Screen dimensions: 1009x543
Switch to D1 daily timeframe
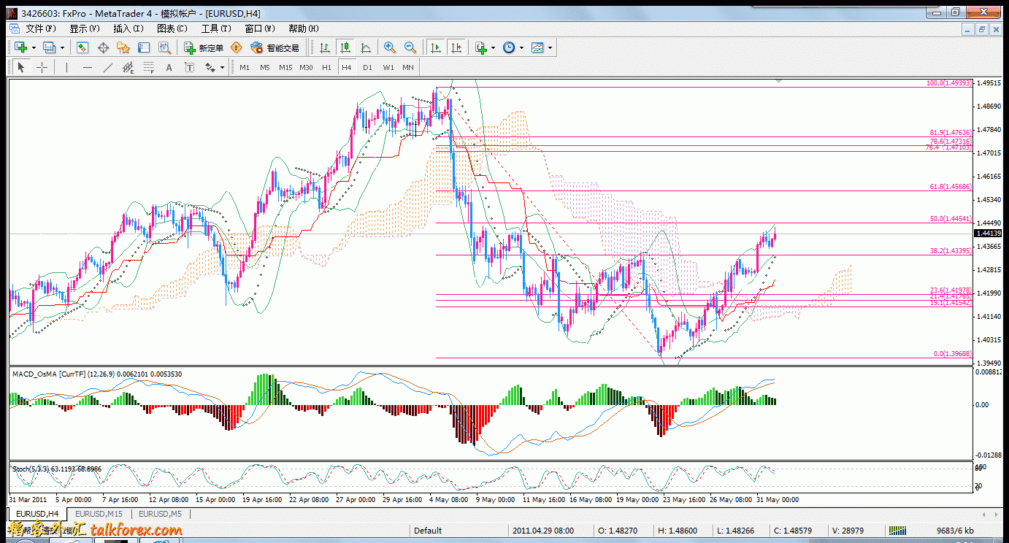coord(367,67)
